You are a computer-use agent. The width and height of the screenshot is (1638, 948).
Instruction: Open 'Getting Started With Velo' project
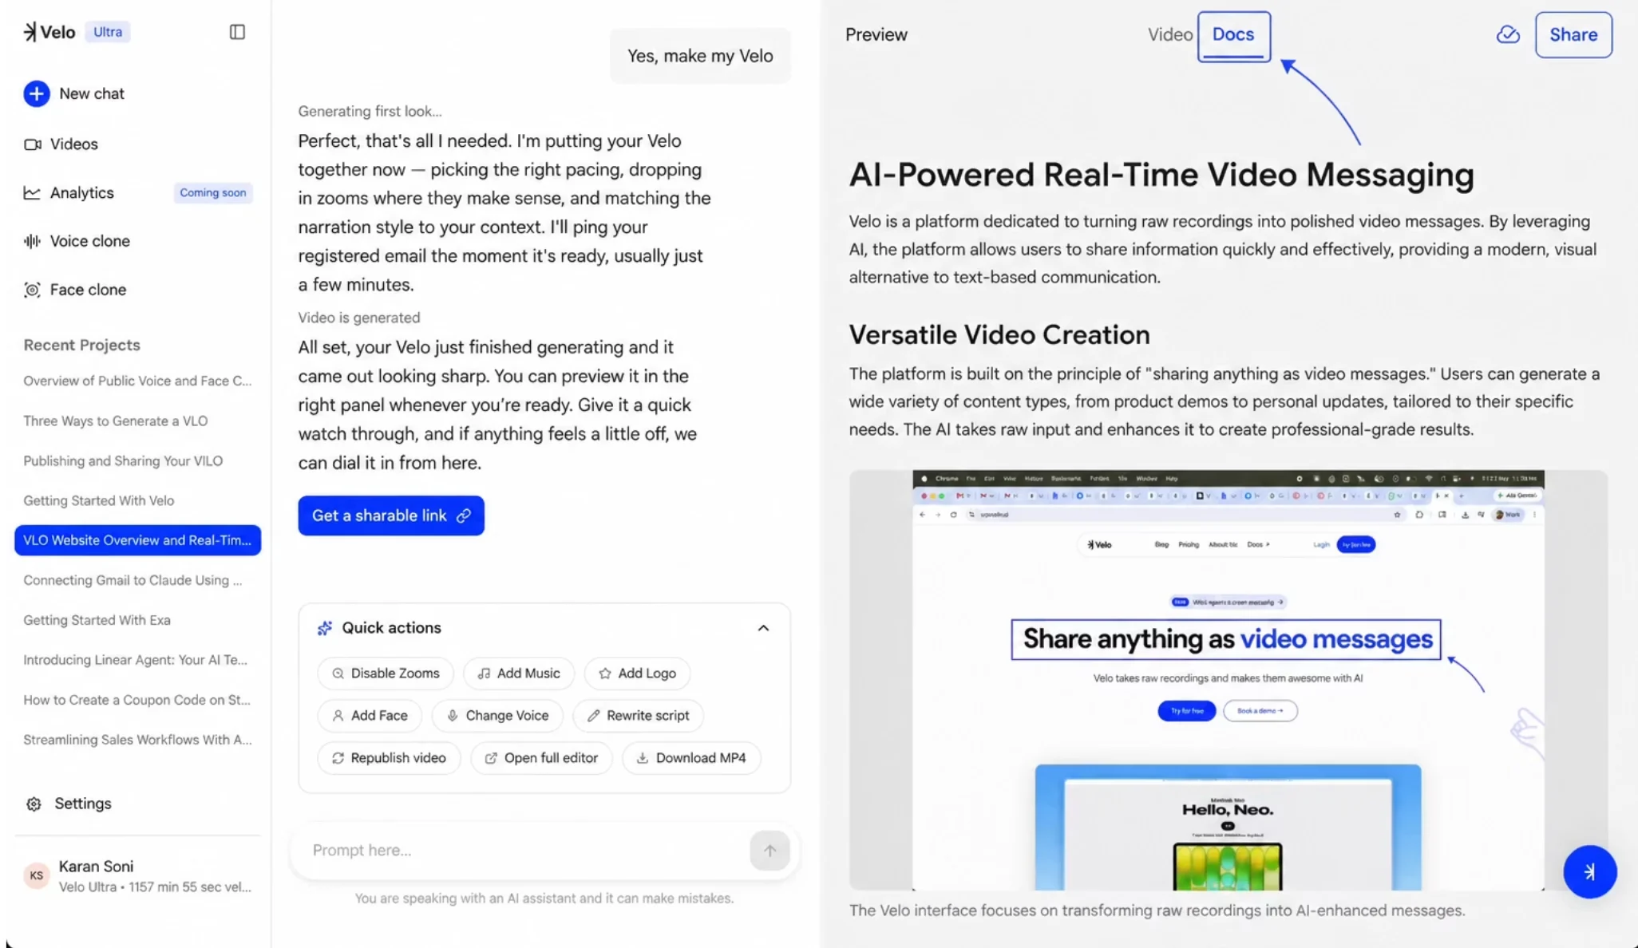99,501
